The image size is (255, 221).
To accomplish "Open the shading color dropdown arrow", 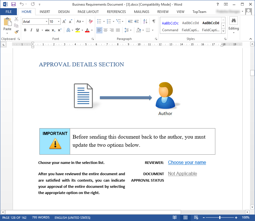I will pos(143,30).
